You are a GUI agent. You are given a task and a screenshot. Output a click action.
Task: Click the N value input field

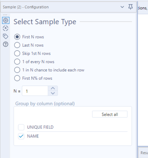click(x=35, y=91)
